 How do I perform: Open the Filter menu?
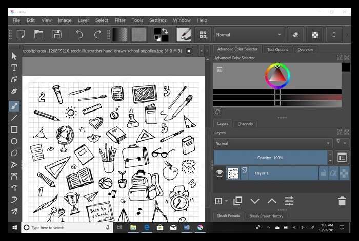[120, 20]
